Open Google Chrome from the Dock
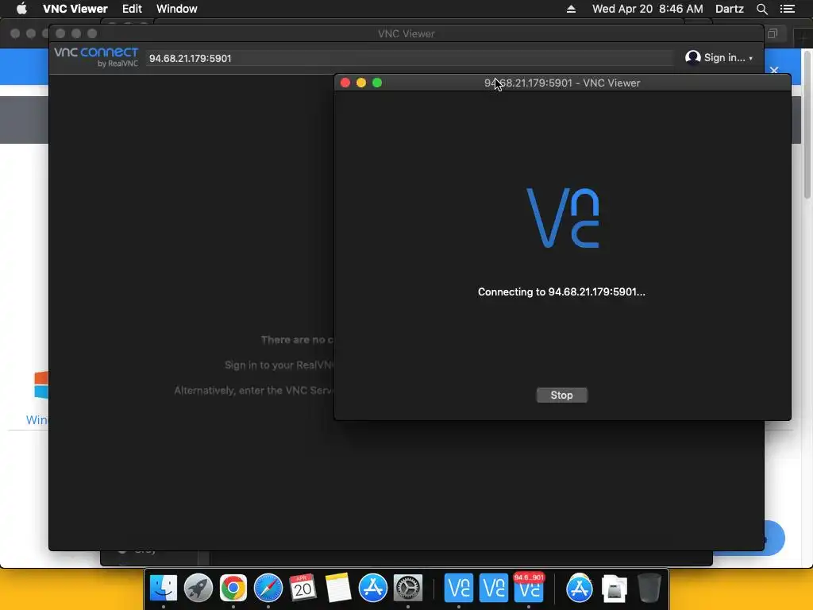 (x=233, y=588)
